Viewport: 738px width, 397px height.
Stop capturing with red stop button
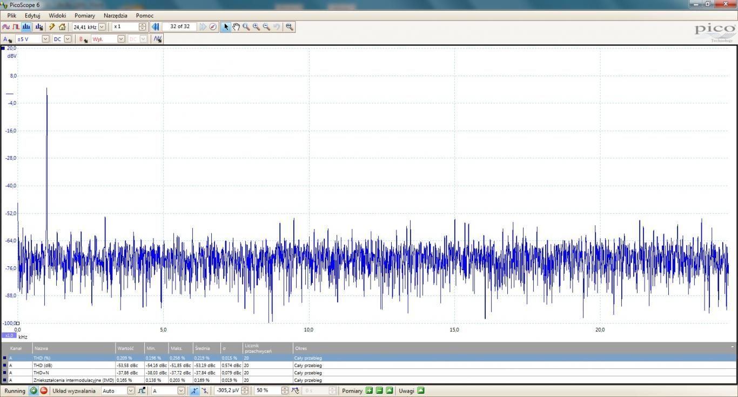[44, 391]
